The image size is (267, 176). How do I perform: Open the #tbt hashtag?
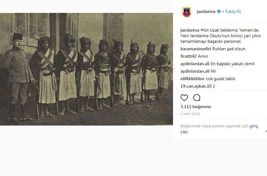204,30
